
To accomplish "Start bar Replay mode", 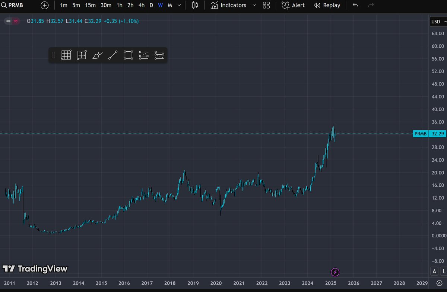I will (327, 5).
